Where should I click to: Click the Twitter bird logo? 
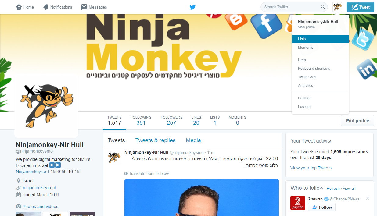click(x=192, y=7)
